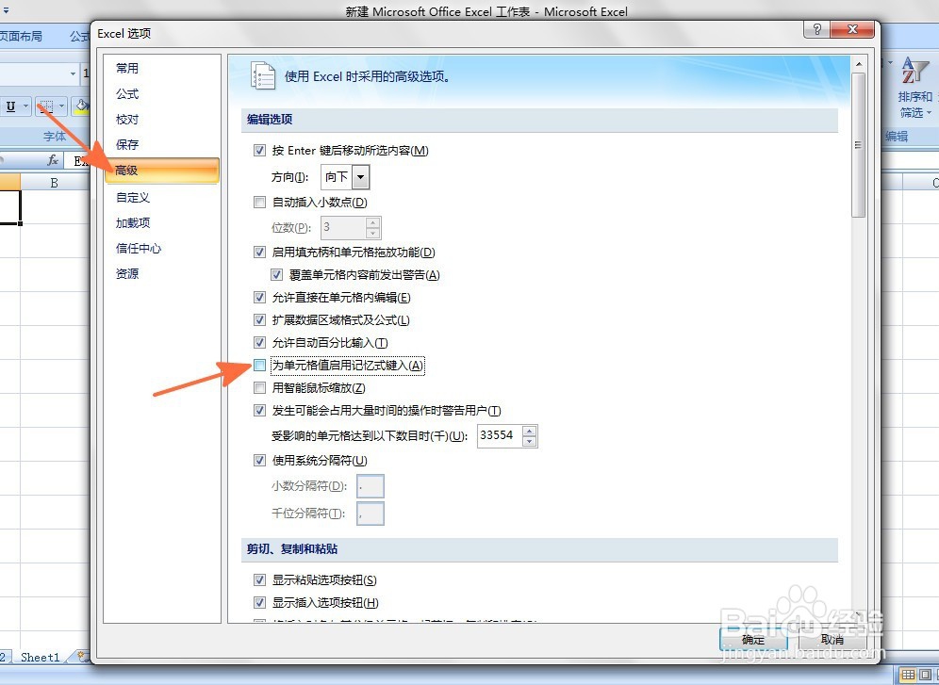Click the options pane vertical scrollbar thumb
This screenshot has height=685, width=939.
click(859, 145)
